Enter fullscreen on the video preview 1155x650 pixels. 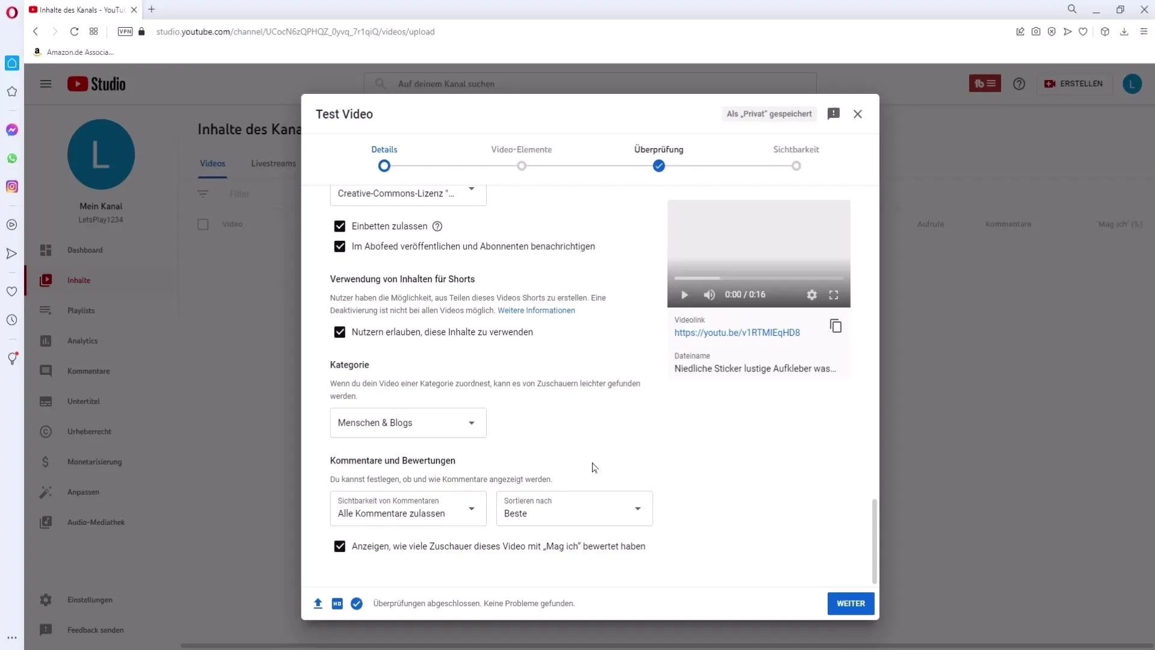coord(834,295)
